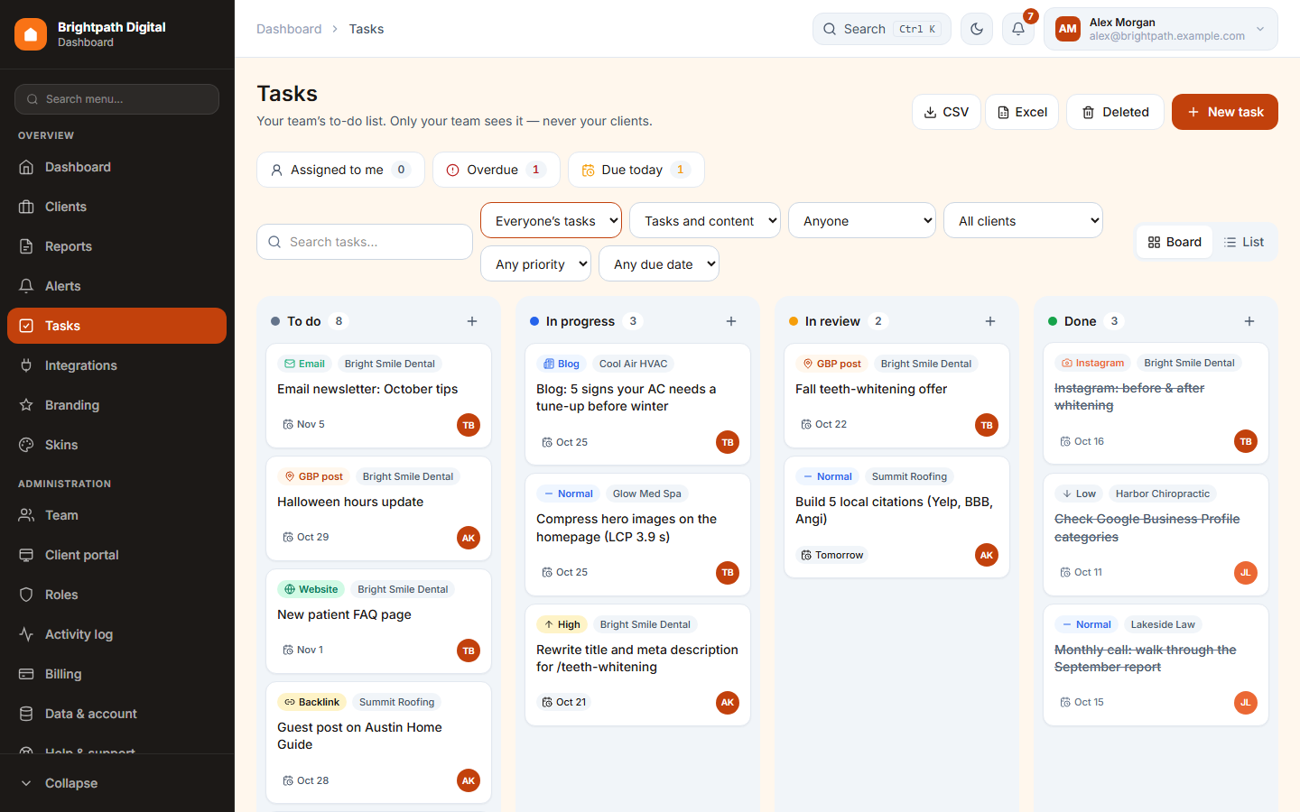The width and height of the screenshot is (1300, 812).
Task: Export tasks as Excel
Action: click(x=1022, y=112)
